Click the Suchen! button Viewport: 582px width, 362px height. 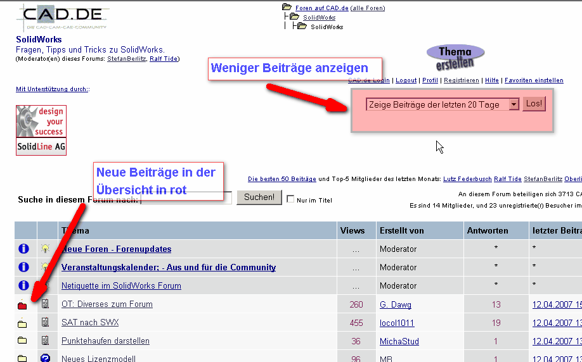[x=259, y=197]
